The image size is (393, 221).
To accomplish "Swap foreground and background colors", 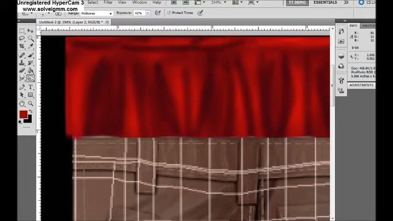I will [x=31, y=111].
